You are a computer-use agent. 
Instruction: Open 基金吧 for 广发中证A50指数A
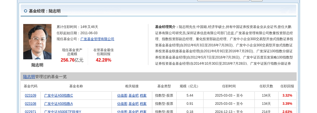click(134, 104)
